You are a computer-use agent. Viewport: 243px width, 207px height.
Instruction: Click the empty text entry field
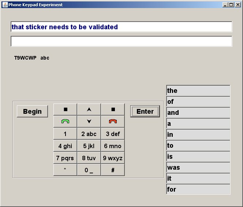(121, 41)
